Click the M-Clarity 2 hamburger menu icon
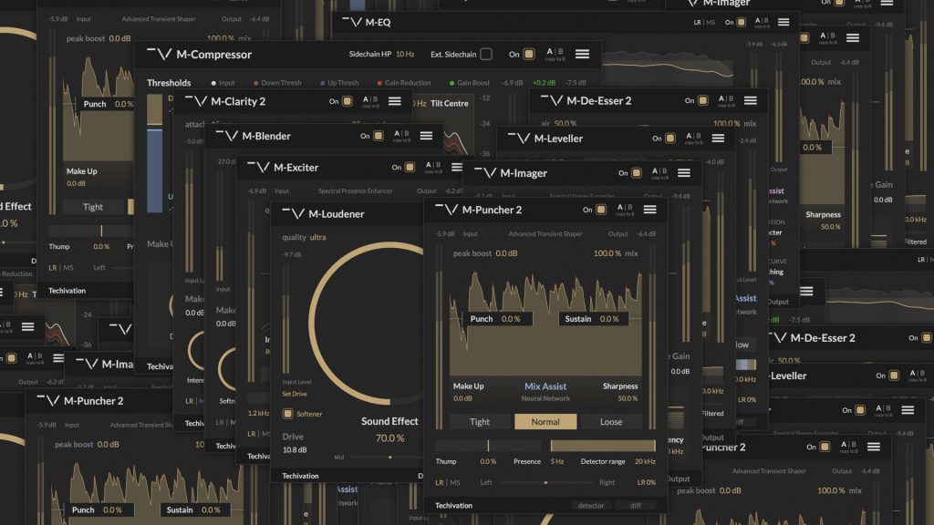934x525 pixels. (395, 101)
